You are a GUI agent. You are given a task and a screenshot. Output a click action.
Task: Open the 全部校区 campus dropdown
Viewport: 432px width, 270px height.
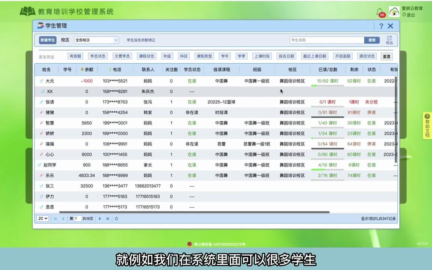96,40
